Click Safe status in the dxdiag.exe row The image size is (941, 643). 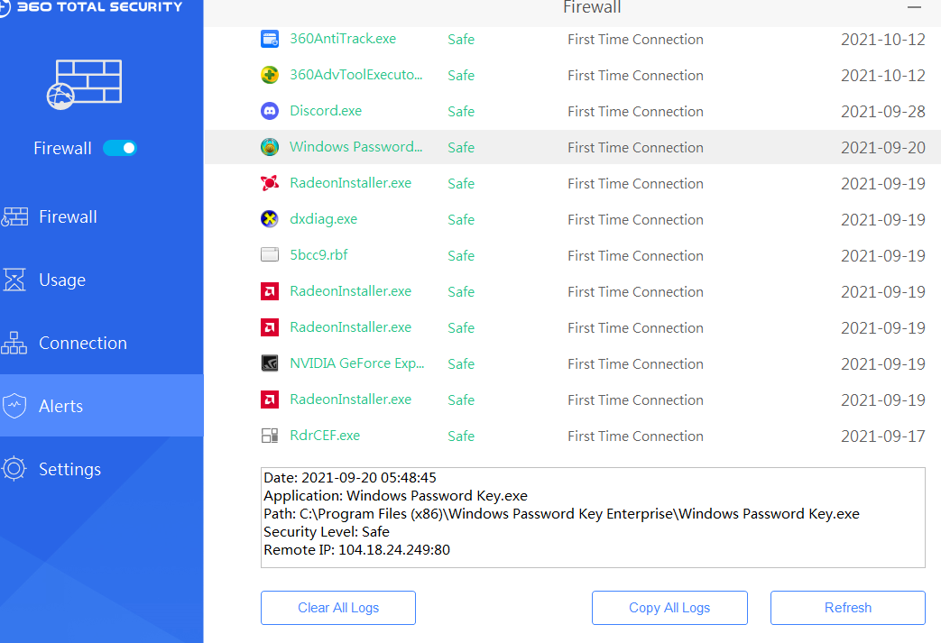(x=461, y=219)
